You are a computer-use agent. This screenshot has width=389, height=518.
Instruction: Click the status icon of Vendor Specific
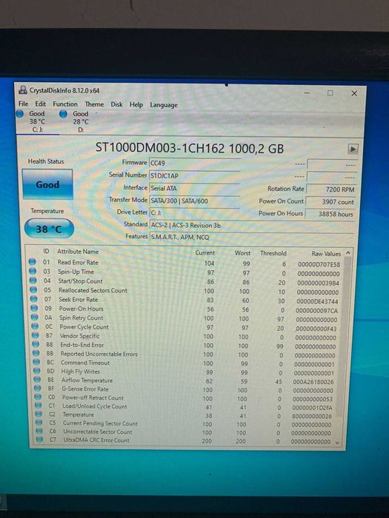pyautogui.click(x=36, y=335)
